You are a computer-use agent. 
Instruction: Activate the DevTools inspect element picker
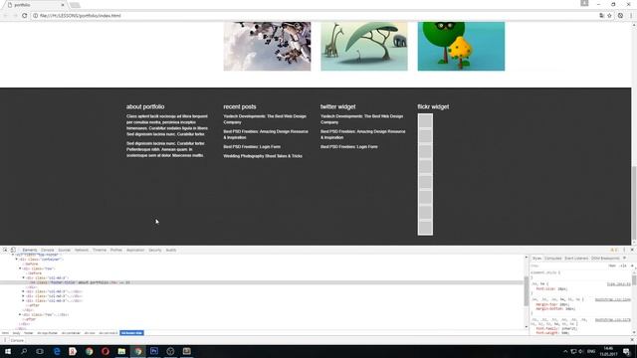coord(5,250)
